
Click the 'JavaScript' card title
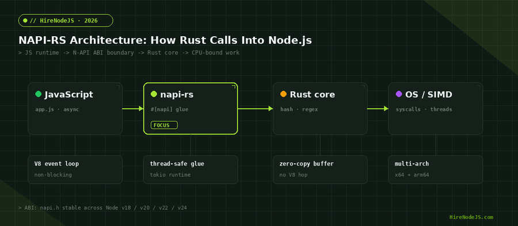pyautogui.click(x=68, y=95)
